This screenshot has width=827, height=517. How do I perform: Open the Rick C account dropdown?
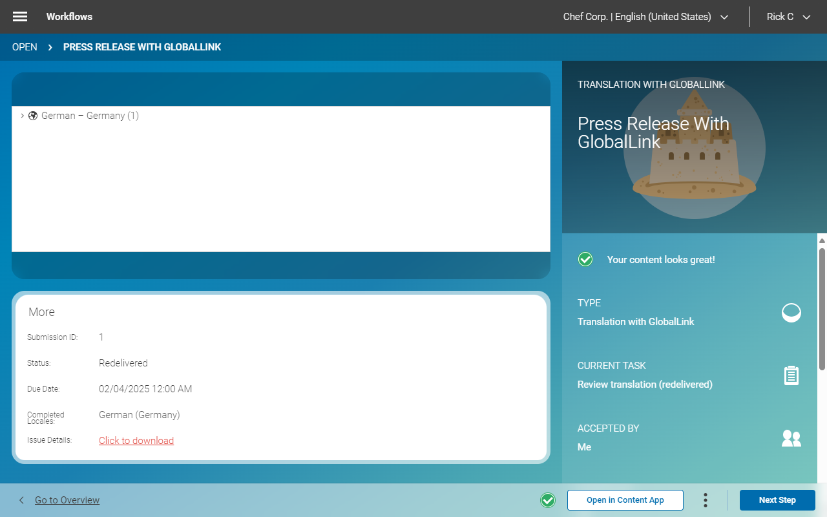pyautogui.click(x=788, y=17)
